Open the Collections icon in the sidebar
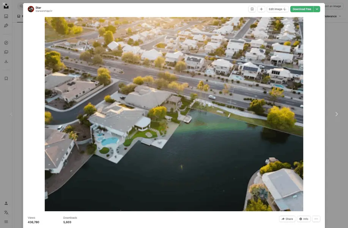The width and height of the screenshot is (348, 228). click(x=6, y=52)
